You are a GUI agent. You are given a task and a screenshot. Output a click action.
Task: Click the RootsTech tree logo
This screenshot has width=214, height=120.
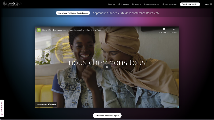point(5,4)
